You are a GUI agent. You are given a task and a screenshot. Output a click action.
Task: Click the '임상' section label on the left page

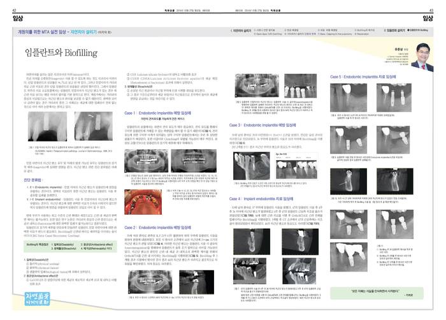click(18, 18)
